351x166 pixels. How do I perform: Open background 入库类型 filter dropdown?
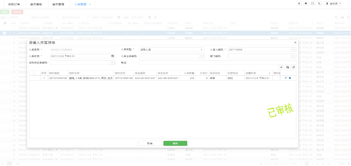45,17
